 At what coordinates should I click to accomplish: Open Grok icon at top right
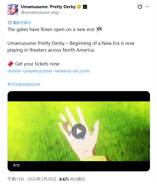tap(139, 7)
